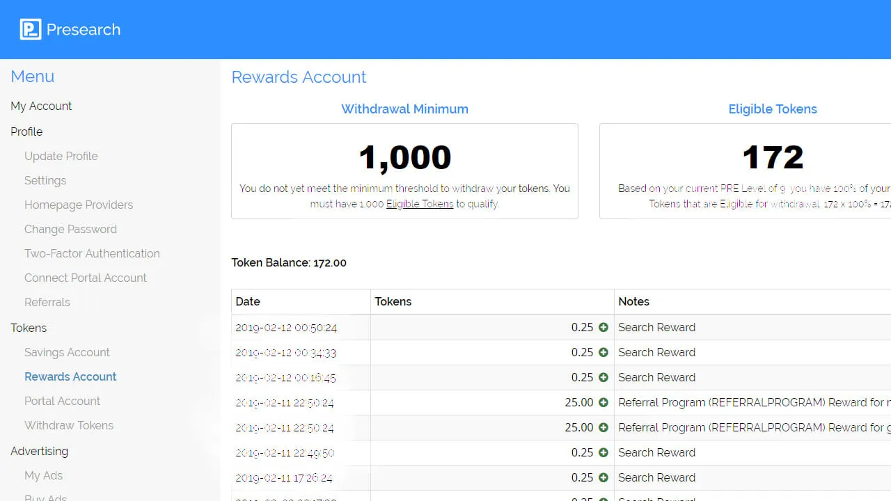
Task: Click the Token Balance: 172.00 text
Action: [289, 262]
